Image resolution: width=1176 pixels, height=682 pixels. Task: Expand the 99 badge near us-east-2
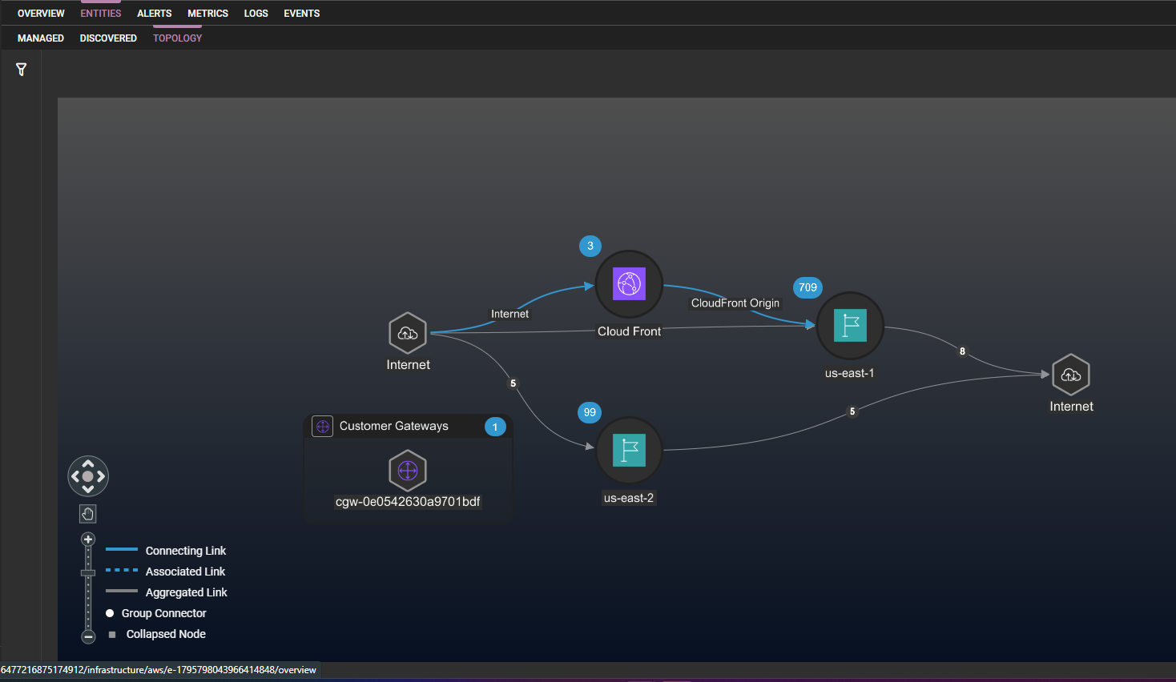pos(589,412)
